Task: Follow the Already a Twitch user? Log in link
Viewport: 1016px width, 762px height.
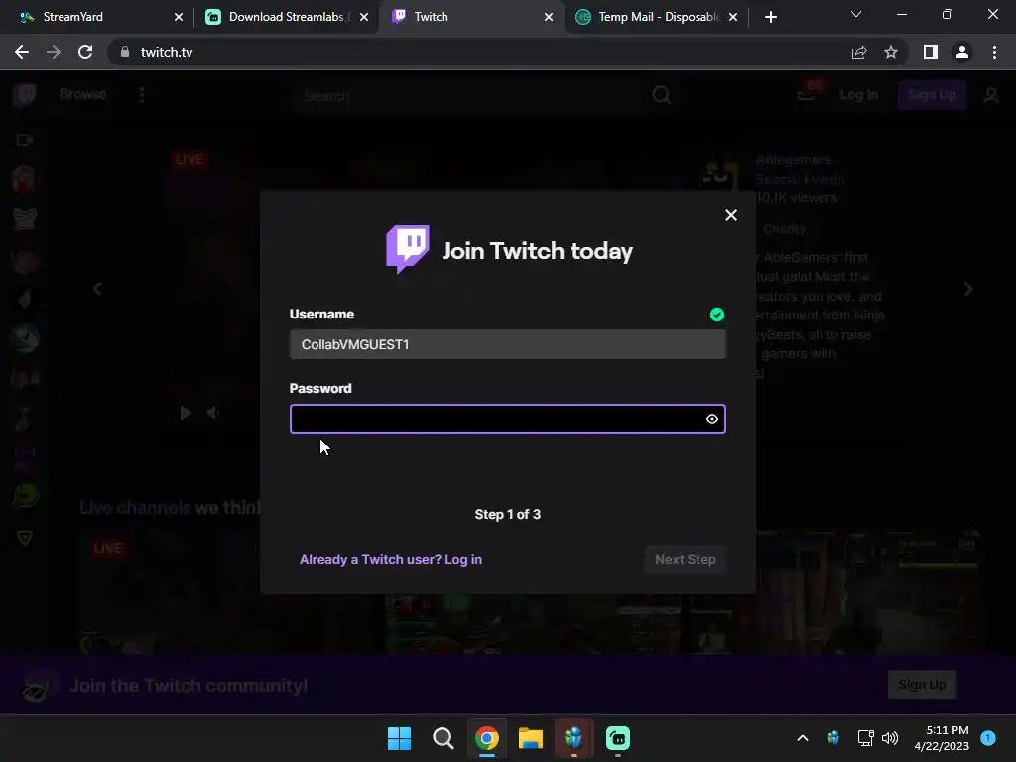Action: (x=391, y=560)
